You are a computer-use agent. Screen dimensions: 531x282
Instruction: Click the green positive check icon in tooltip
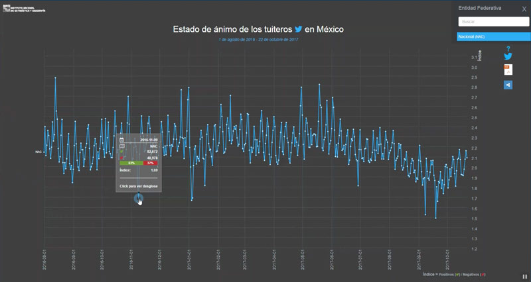[x=121, y=152]
